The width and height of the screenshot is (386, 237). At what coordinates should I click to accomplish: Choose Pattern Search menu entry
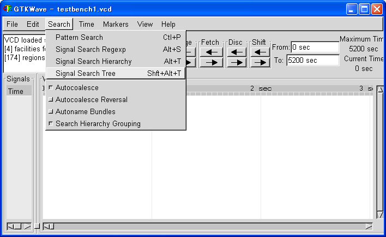[116, 37]
